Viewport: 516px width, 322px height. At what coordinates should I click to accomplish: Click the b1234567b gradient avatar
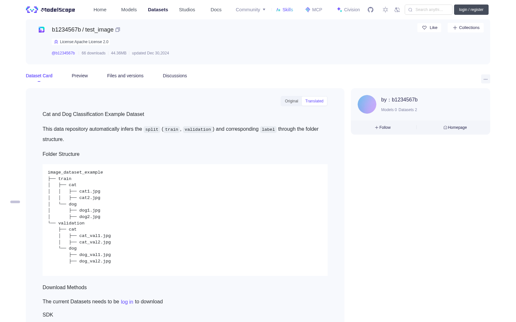pyautogui.click(x=367, y=104)
